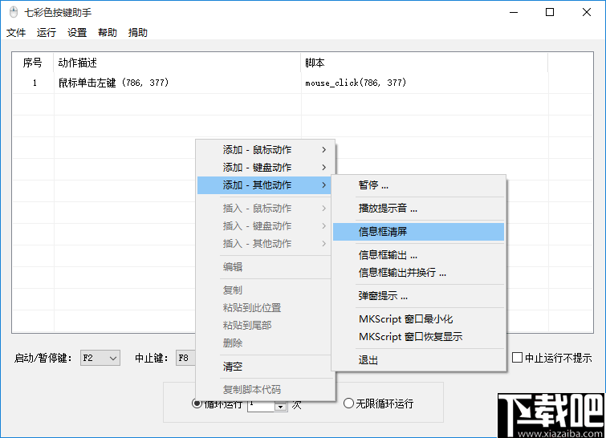Select 信息框输出 ... entry
The image size is (606, 438).
[x=418, y=255]
